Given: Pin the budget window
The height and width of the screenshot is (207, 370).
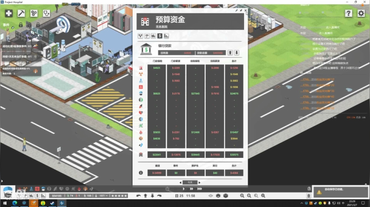Looking at the screenshot, I should pyautogui.click(x=241, y=10).
